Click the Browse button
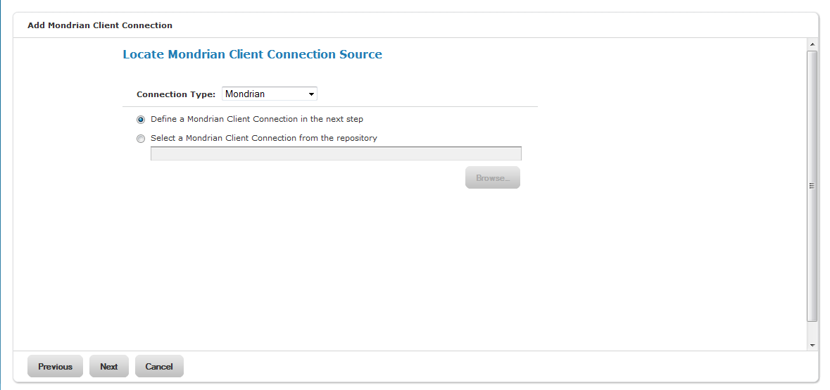The height and width of the screenshot is (390, 830). tap(493, 178)
